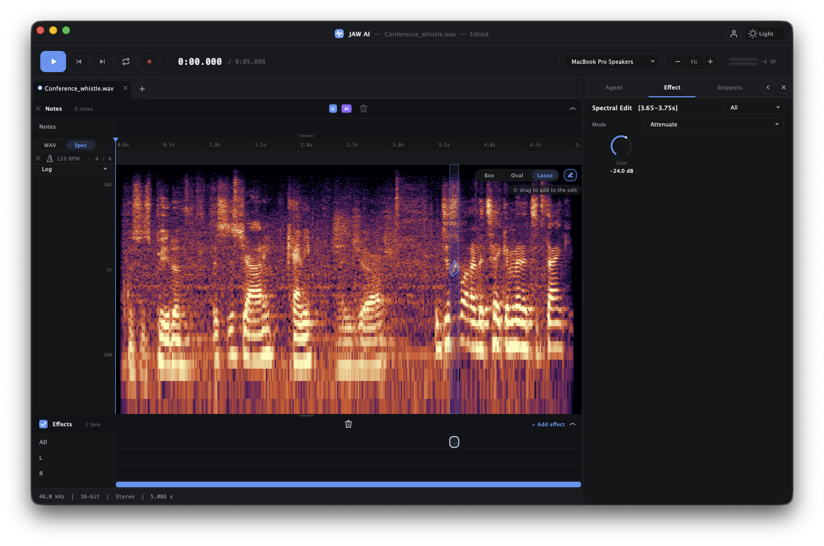Click the Stereo status entry

click(125, 496)
